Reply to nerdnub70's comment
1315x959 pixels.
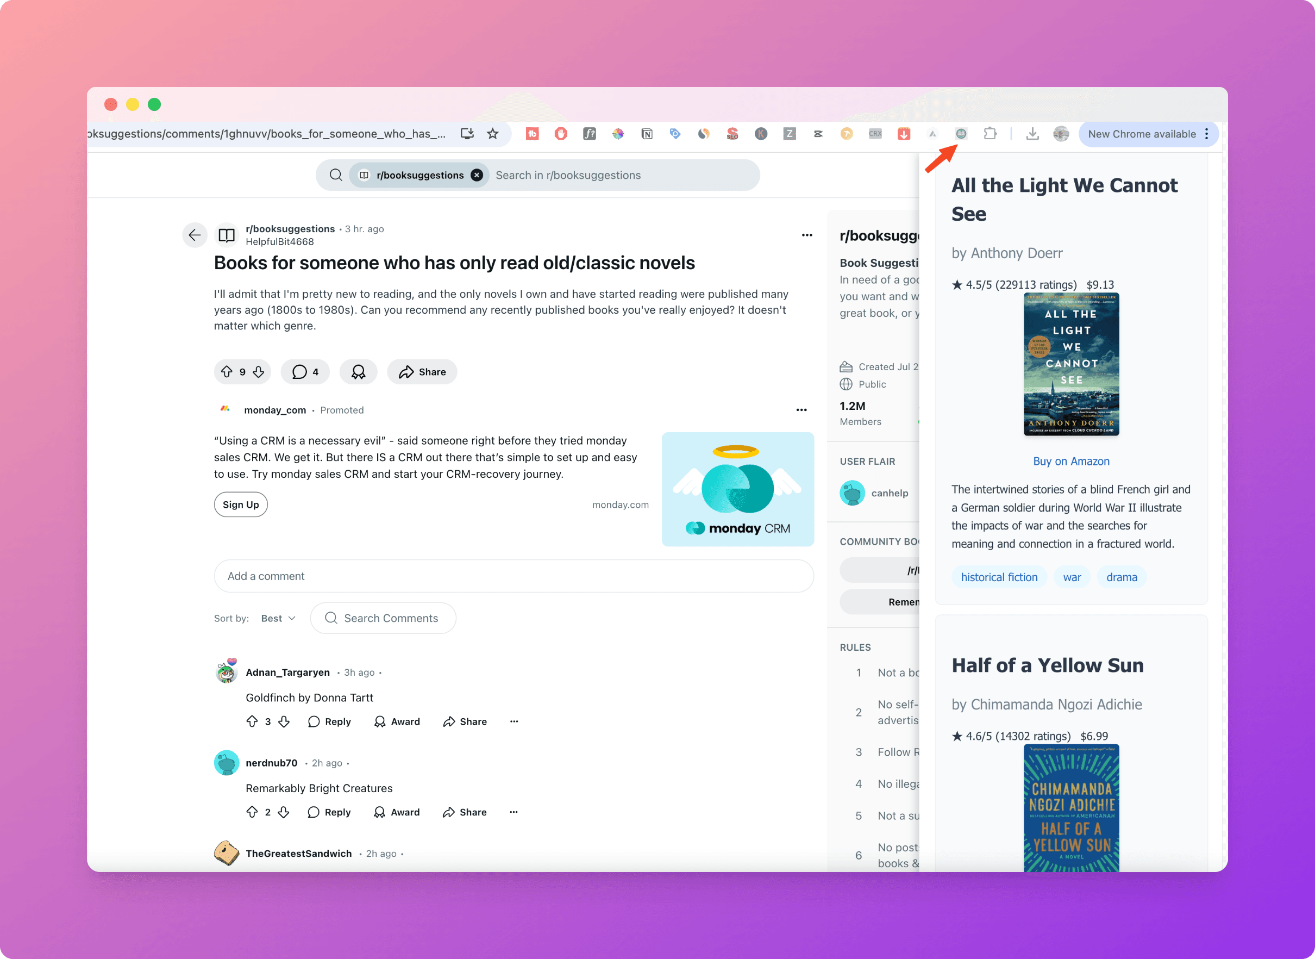coord(329,812)
